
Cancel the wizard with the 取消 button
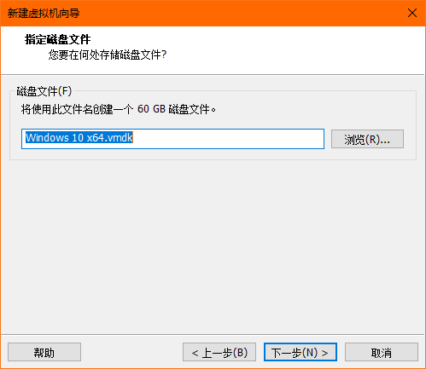[x=382, y=352]
